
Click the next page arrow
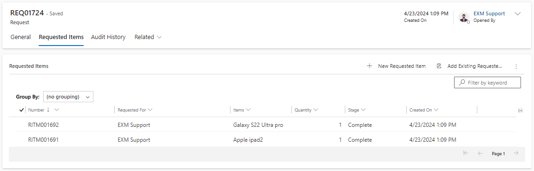click(x=516, y=153)
